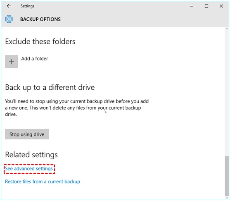Screen dimensions: 230x201
Task: Click the scrollbar thumb
Action: tap(227, 176)
